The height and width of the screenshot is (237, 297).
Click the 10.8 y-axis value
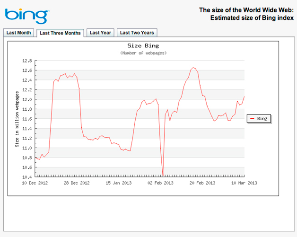click(x=27, y=158)
